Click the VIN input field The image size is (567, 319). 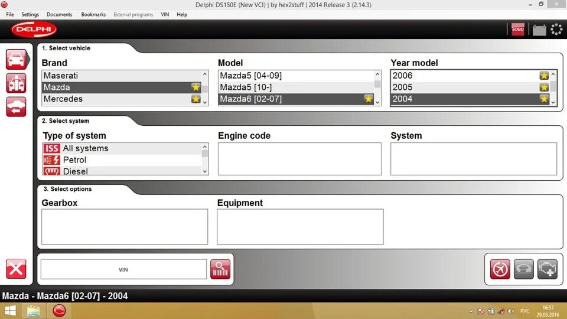[x=123, y=269]
